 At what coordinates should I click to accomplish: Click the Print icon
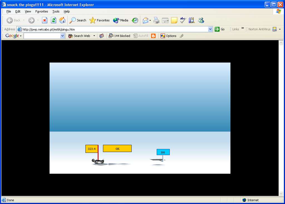click(x=156, y=20)
